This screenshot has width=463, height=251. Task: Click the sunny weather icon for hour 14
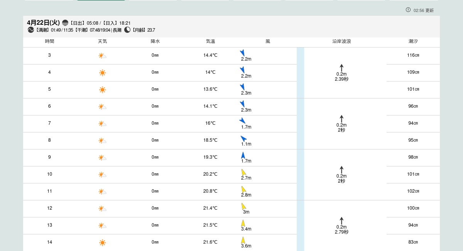pos(102,243)
